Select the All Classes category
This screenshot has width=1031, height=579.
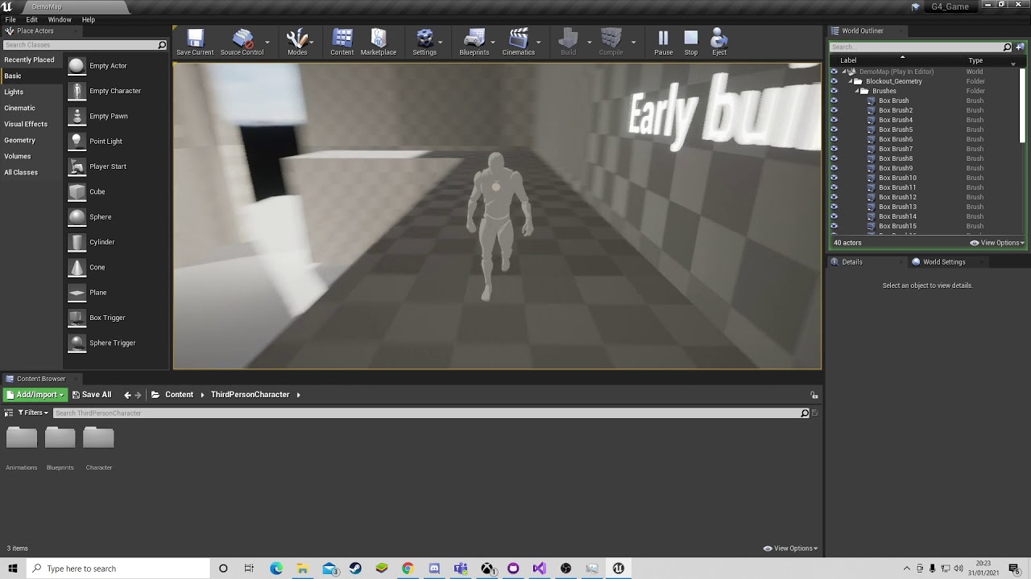tap(21, 172)
